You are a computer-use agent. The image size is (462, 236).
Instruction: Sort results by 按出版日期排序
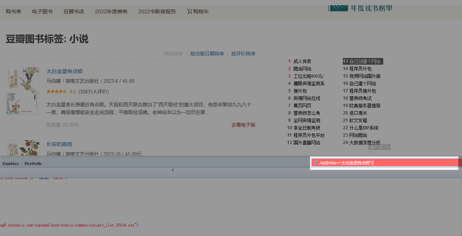[x=207, y=54]
